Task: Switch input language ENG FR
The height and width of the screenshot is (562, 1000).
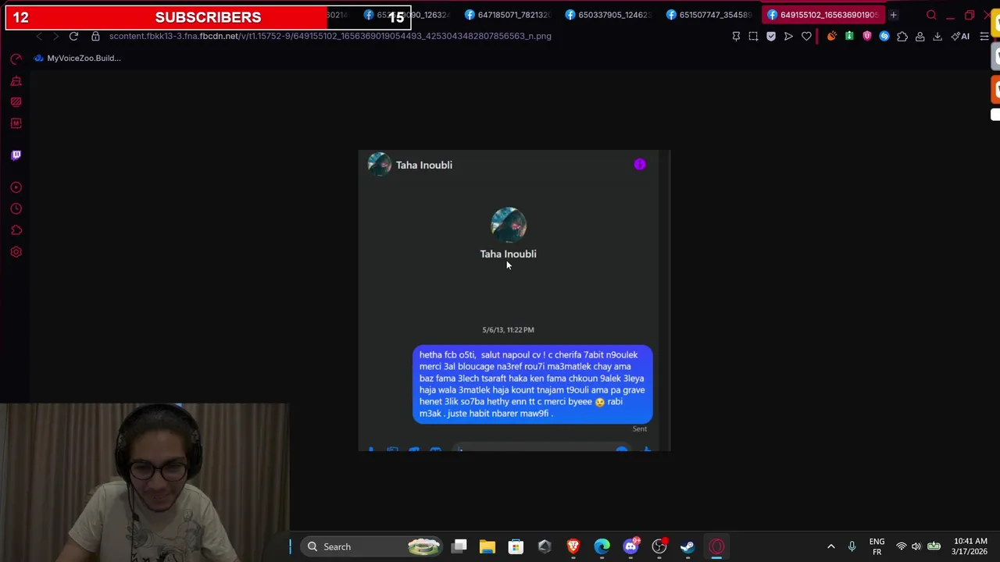Action: click(x=877, y=546)
